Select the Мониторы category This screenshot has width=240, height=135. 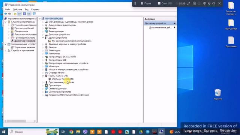[54, 66]
